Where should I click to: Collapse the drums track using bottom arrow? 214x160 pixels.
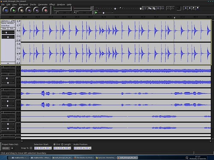coord(8,63)
